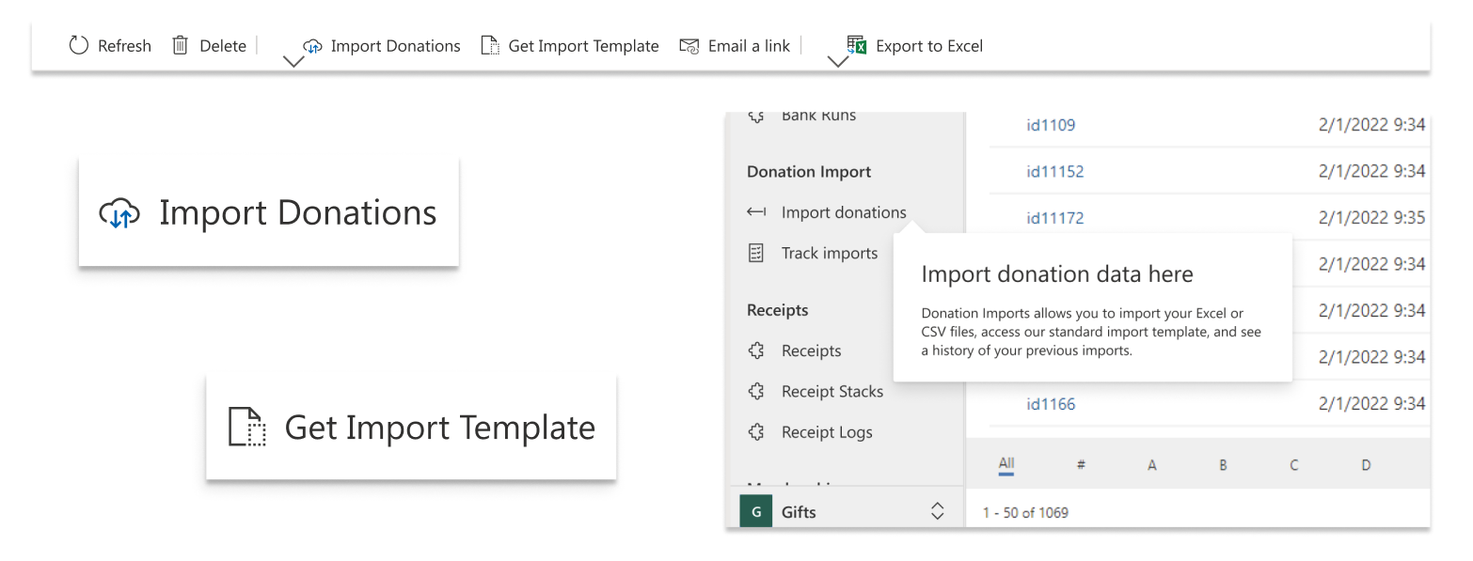The image size is (1473, 561).
Task: Open the Gifts area switcher chevrons
Action: 937,511
